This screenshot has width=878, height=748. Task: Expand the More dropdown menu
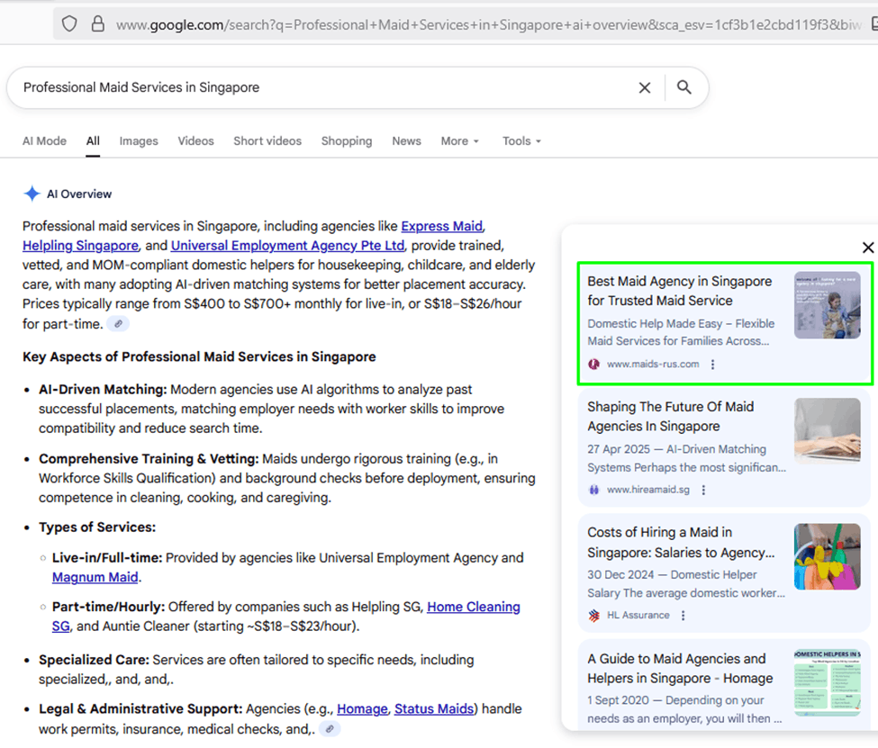tap(459, 141)
